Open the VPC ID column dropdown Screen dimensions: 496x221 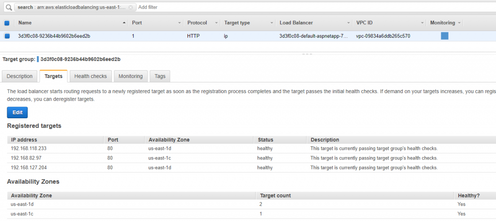[422, 23]
